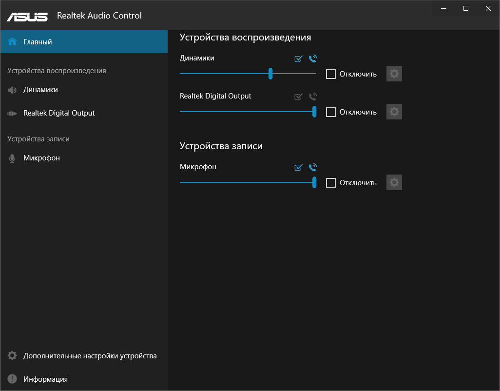Go to Realtek Digital Output sidebar item
500x391 pixels.
coord(59,113)
